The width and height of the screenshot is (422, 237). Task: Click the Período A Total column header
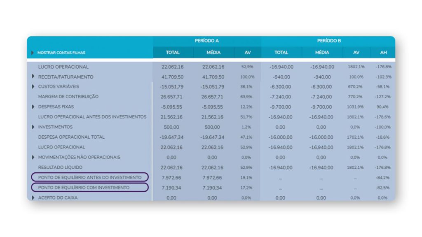coord(173,53)
